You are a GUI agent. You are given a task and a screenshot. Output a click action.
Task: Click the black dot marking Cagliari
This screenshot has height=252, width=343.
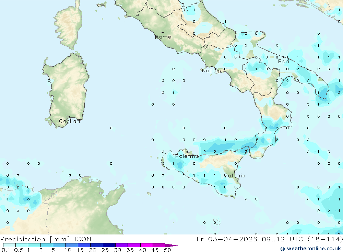click(x=69, y=117)
